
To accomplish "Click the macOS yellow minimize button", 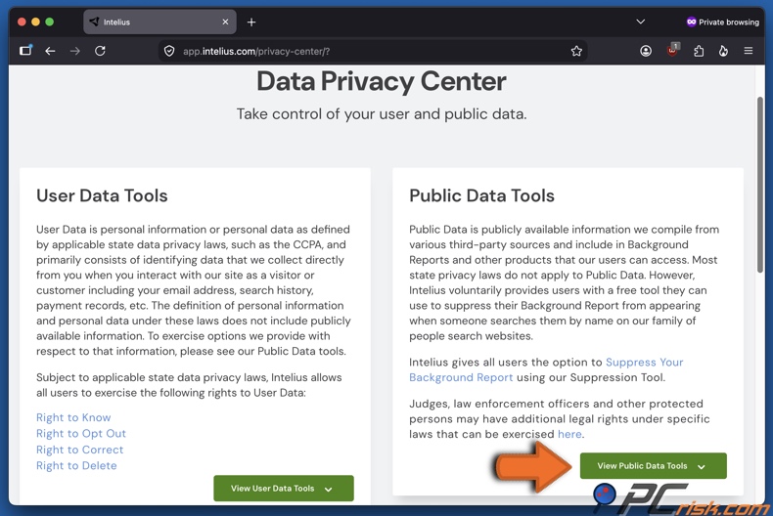I will pyautogui.click(x=35, y=21).
